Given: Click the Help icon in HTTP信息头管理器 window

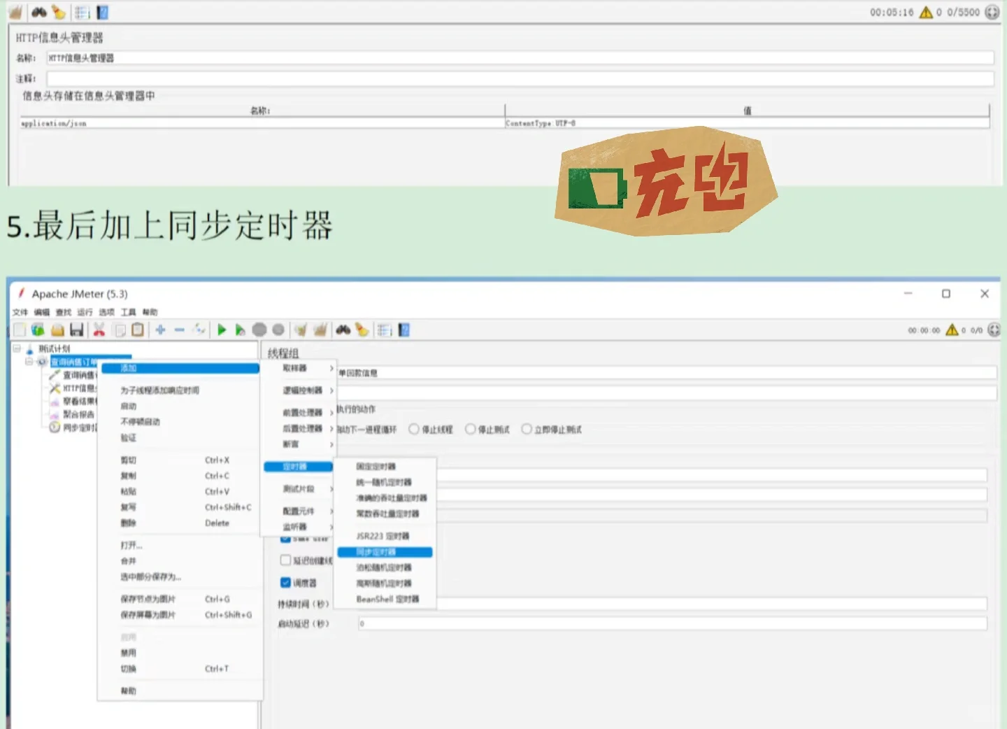Looking at the screenshot, I should tap(102, 12).
